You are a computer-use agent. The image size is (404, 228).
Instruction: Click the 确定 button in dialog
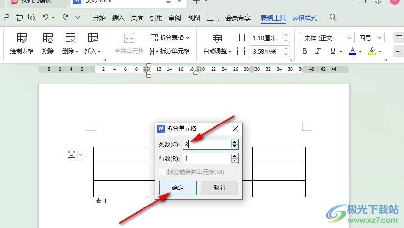178,188
